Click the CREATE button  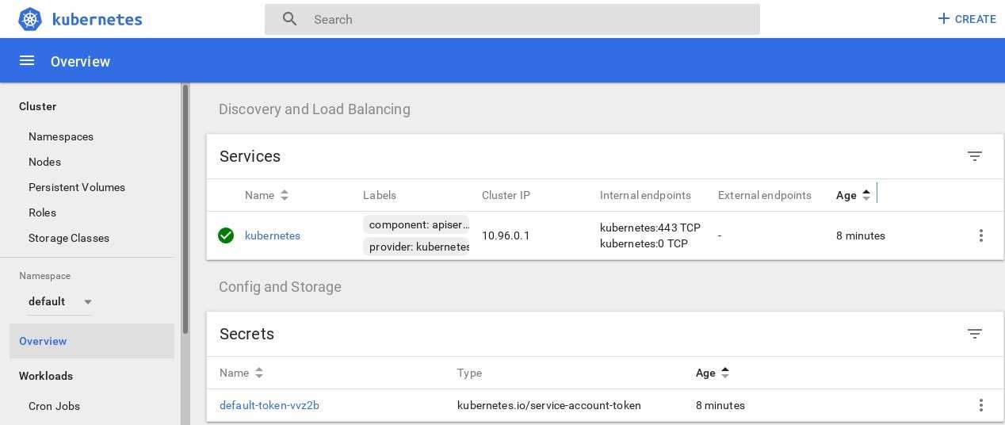click(966, 19)
